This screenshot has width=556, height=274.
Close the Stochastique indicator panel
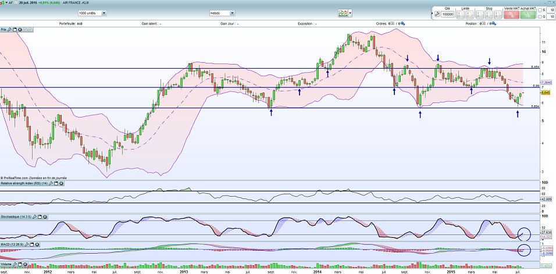pyautogui.click(x=45, y=217)
